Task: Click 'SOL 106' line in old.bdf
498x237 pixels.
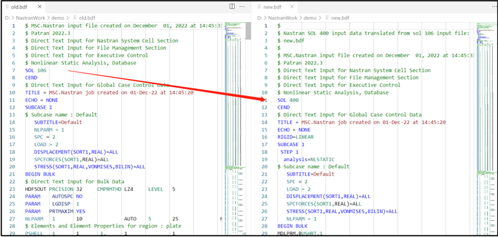Action: click(x=36, y=70)
